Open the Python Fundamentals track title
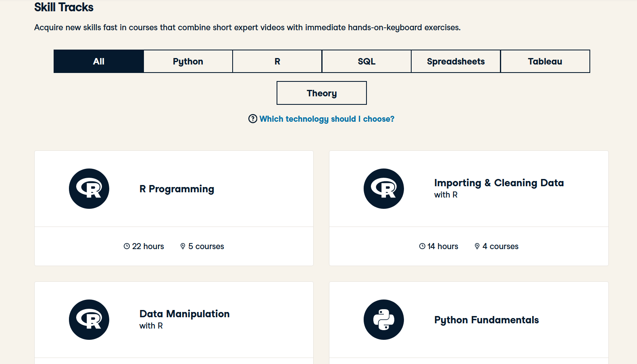The height and width of the screenshot is (364, 637). pos(486,320)
